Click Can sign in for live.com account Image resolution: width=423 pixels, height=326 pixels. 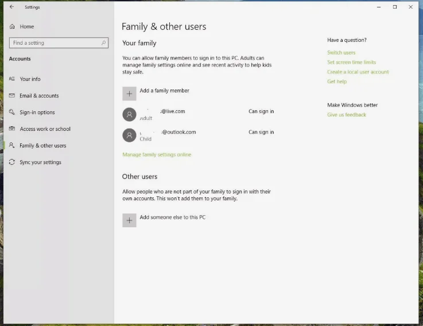(261, 111)
